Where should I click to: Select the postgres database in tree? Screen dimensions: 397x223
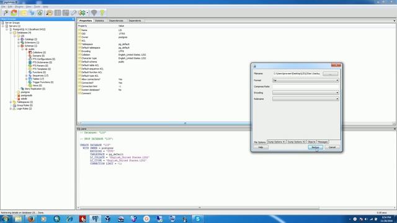coord(25,92)
